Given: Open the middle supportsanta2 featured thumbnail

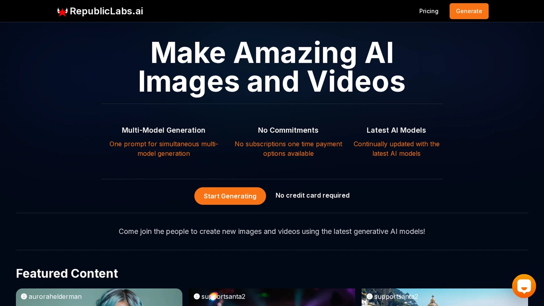Looking at the screenshot, I should coord(272,297).
